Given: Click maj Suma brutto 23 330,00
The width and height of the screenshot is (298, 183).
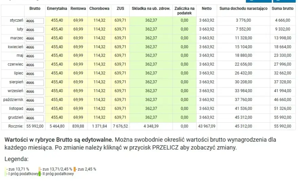Looking at the screenshot, I should [x=283, y=56].
